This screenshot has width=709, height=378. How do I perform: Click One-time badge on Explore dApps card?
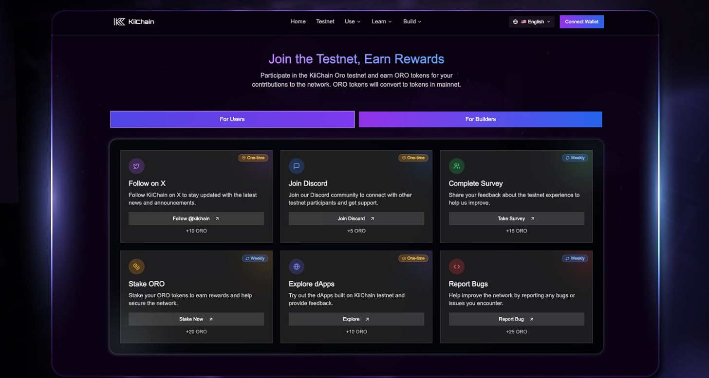pos(413,258)
